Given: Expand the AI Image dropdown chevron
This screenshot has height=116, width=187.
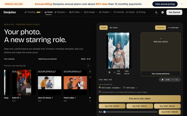Looking at the screenshot, I should 96,12.
